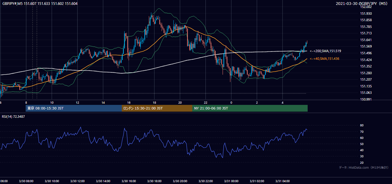Click RSI axis level 30
Screen dimensions: 392x184
(x=362, y=156)
